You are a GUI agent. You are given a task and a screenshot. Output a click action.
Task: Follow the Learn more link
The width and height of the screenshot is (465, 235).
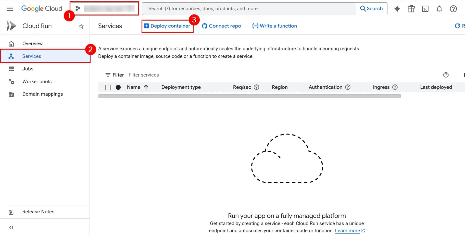(347, 231)
